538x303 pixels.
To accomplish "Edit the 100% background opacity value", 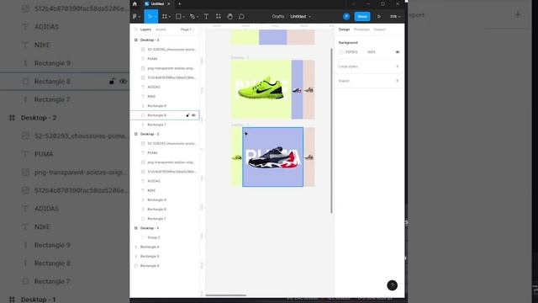I will point(372,52).
